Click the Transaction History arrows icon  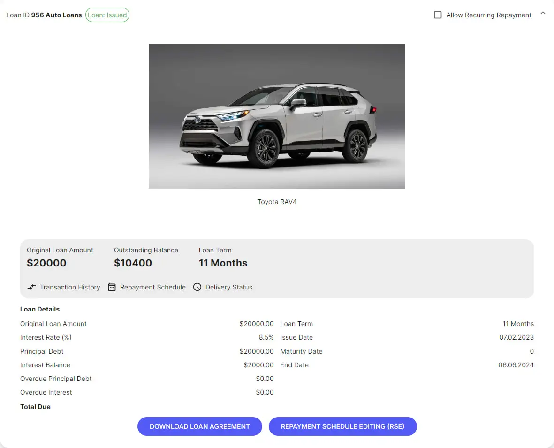[31, 287]
